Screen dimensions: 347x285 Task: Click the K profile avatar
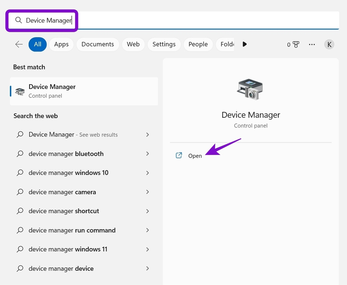pyautogui.click(x=329, y=45)
